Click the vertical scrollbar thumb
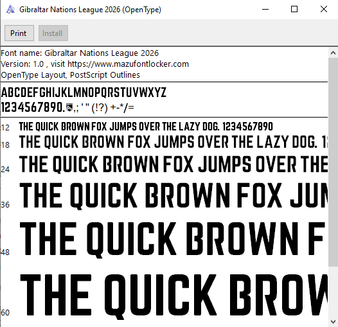The width and height of the screenshot is (338, 327). [x=333, y=162]
